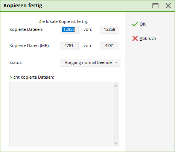Click the scroll up arrow in file list
The image size is (175, 152).
(x=116, y=86)
